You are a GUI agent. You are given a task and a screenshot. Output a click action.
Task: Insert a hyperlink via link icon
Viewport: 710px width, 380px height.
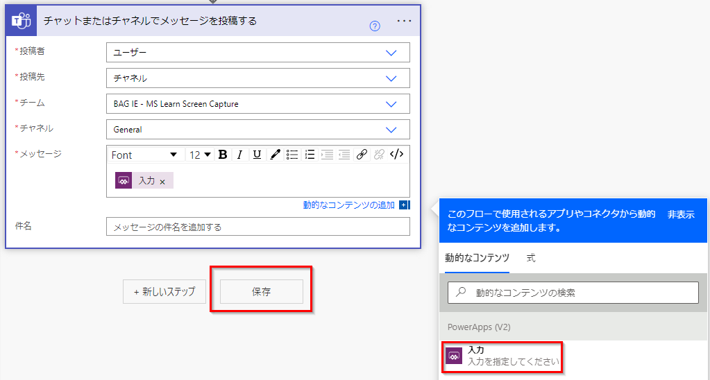tap(362, 155)
